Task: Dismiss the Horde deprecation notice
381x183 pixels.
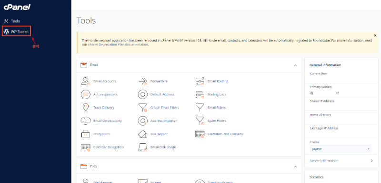Action: (x=375, y=35)
